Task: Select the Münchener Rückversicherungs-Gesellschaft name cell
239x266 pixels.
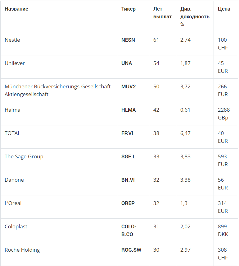Action: (59, 90)
